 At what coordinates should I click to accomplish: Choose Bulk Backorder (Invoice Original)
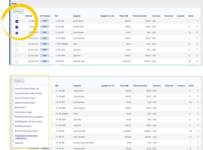(29, 117)
